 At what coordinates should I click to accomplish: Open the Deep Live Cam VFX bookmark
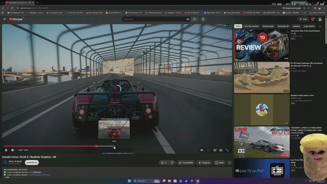tap(75, 13)
